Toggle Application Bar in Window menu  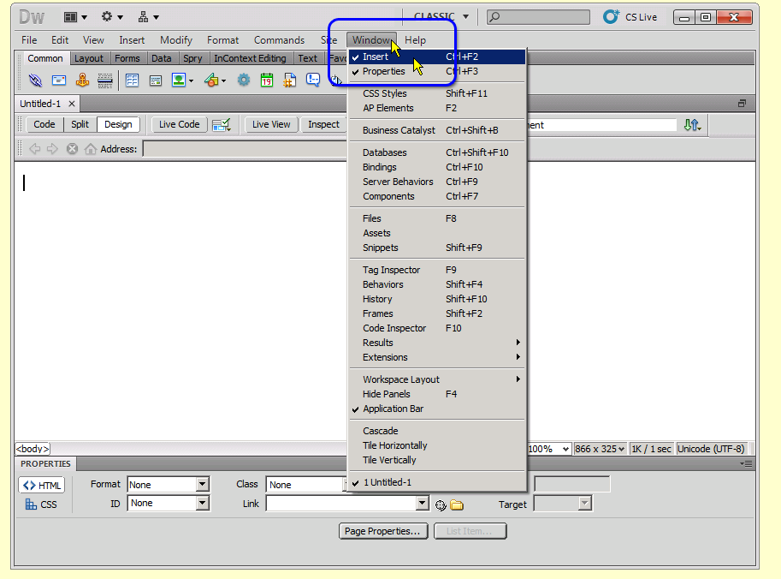[x=437, y=409]
